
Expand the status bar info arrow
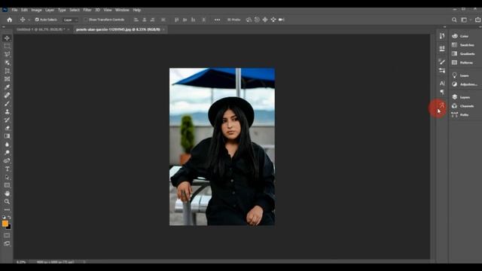click(x=84, y=262)
